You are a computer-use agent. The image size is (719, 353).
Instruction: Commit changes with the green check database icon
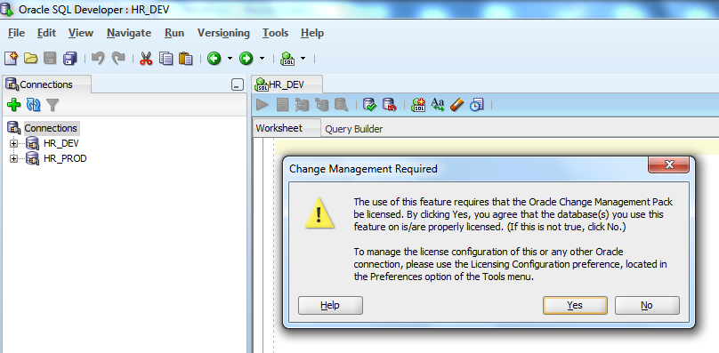tap(369, 105)
